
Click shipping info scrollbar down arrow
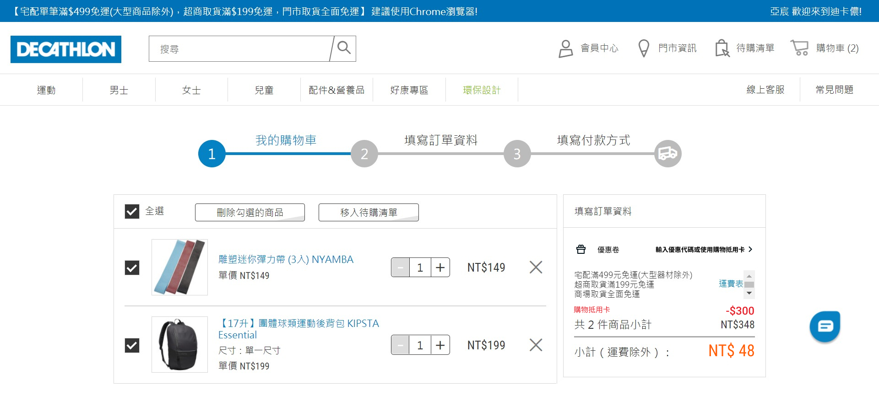(x=749, y=293)
